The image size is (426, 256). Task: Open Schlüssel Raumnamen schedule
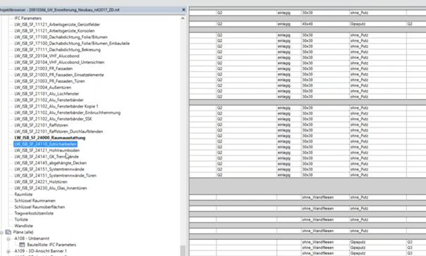tap(35, 200)
